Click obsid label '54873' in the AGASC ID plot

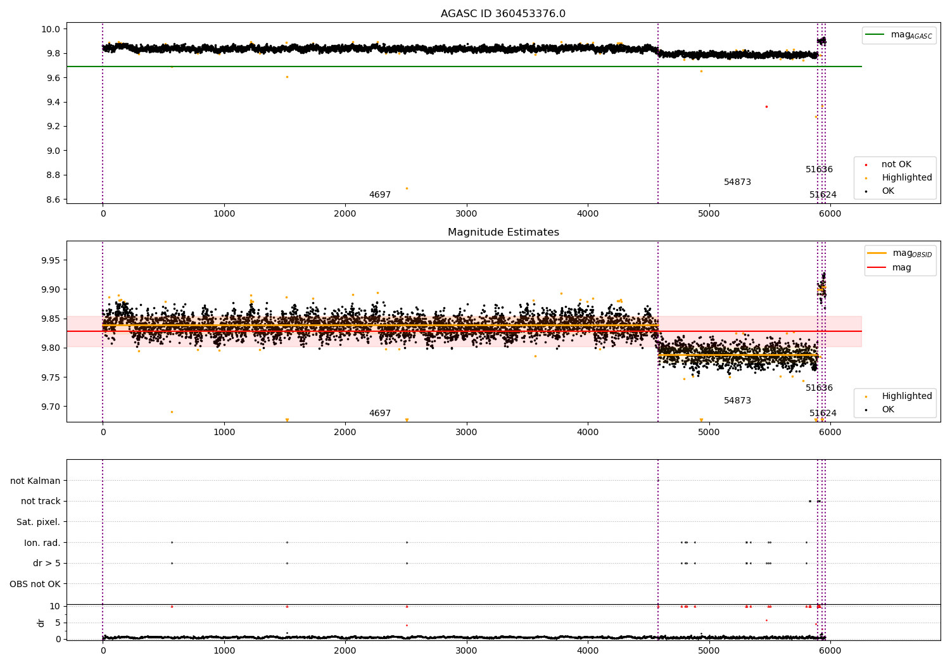point(738,182)
